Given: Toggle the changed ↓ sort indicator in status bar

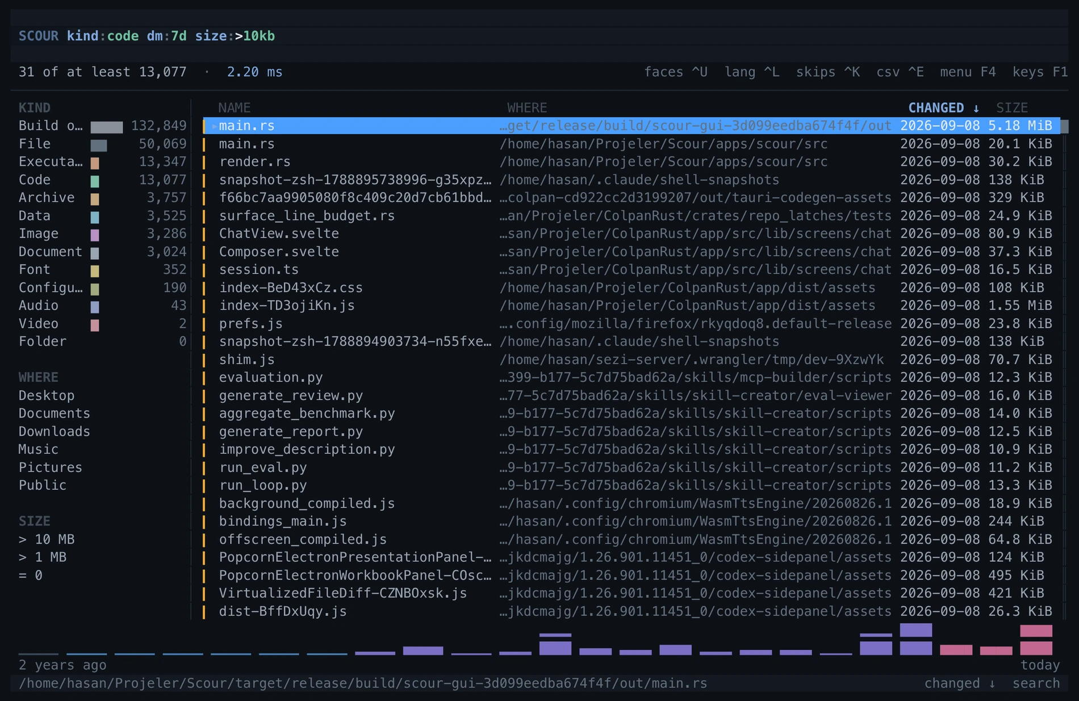Looking at the screenshot, I should (960, 683).
